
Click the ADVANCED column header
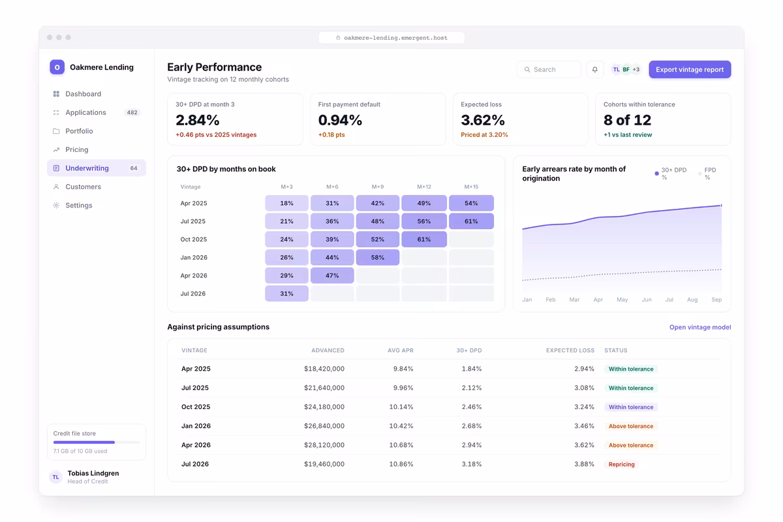[x=328, y=350]
